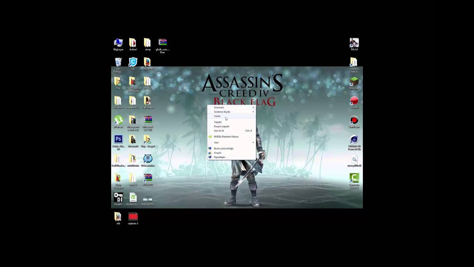
Task: Launch CINEMA 4D Demo 64 Bit
Action: [x=354, y=142]
